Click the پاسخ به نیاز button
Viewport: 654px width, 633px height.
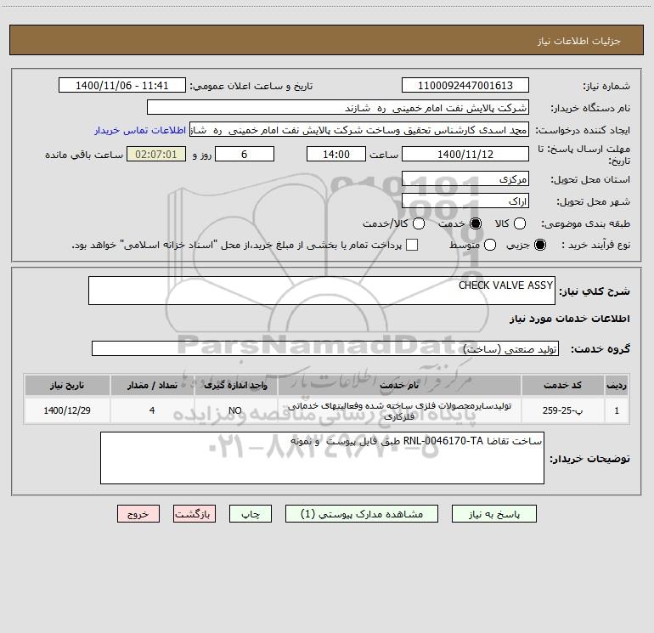[x=493, y=514]
